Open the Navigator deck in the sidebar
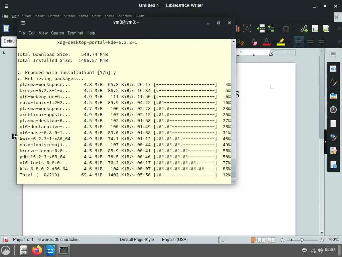The image size is (342, 257). 333,110
